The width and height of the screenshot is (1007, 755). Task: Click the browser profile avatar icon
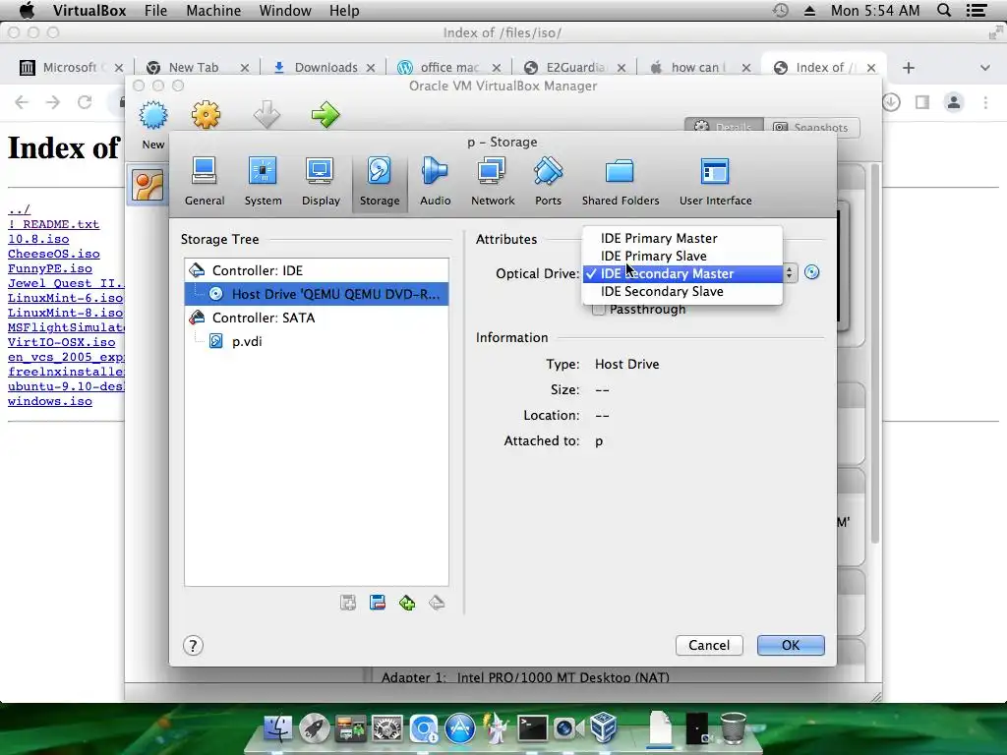point(954,102)
